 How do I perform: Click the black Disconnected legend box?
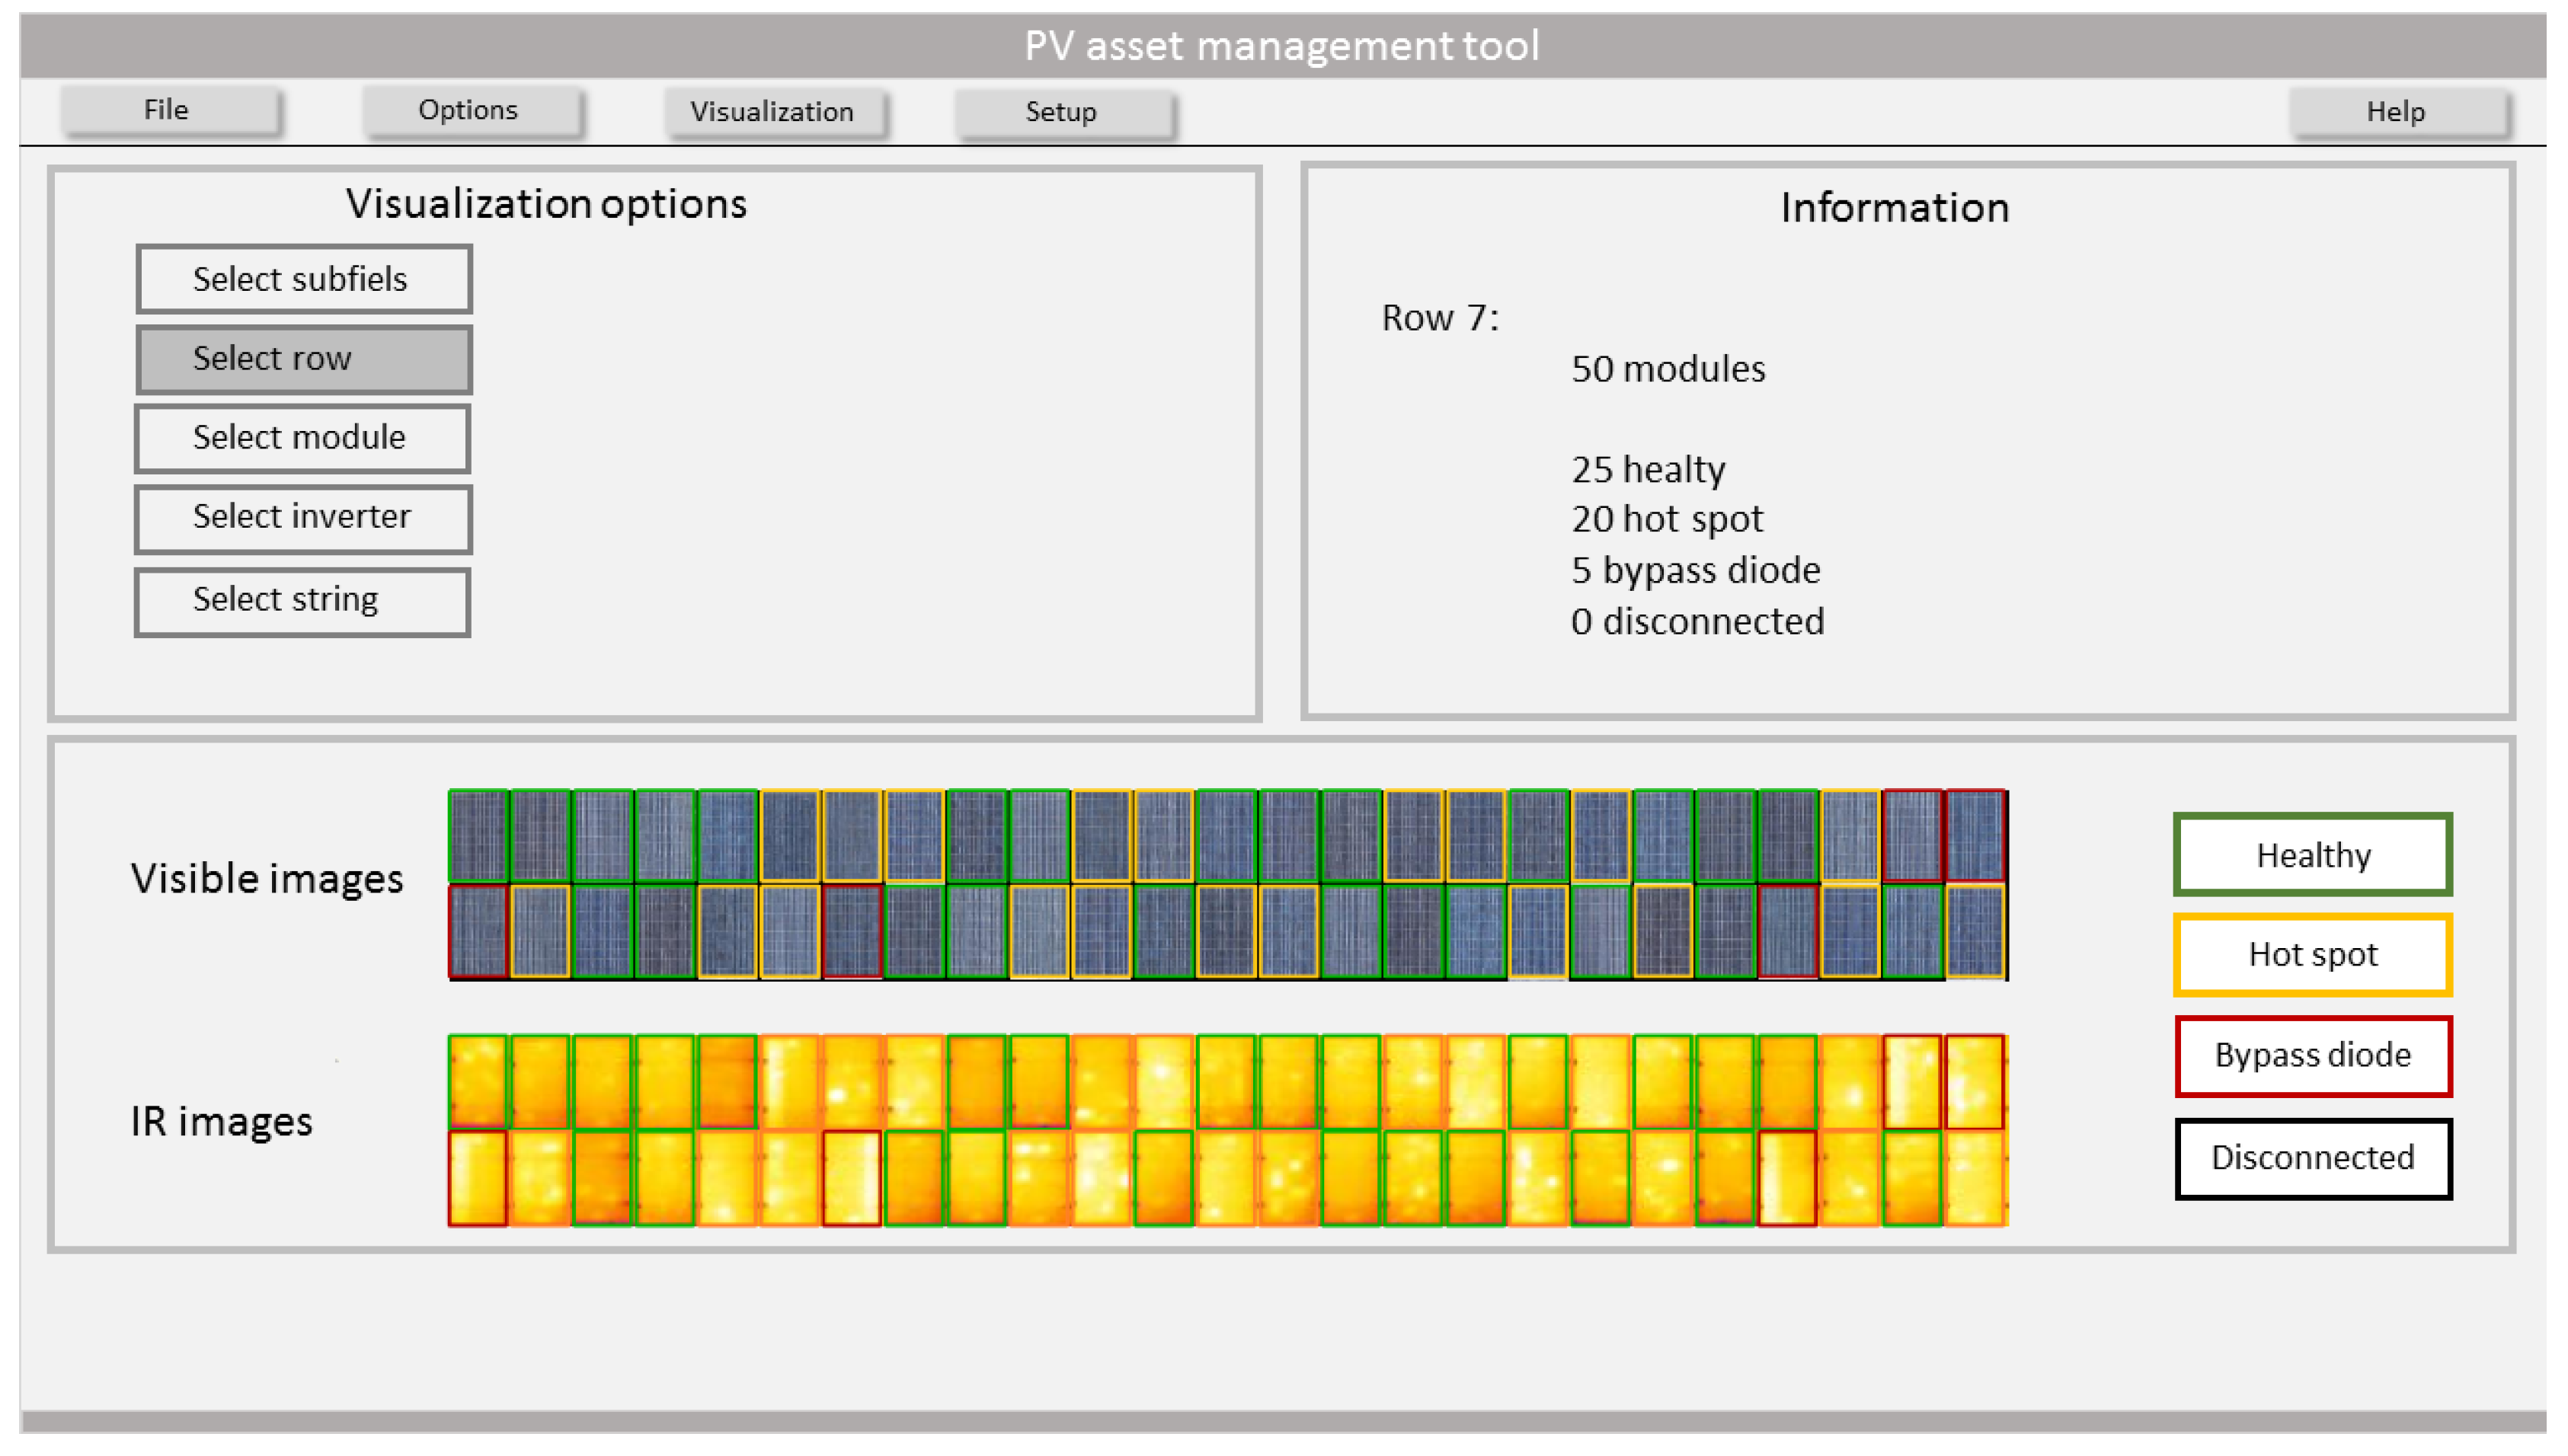[2312, 1158]
